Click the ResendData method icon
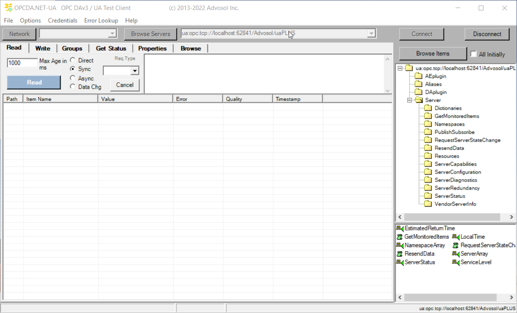 pos(400,254)
